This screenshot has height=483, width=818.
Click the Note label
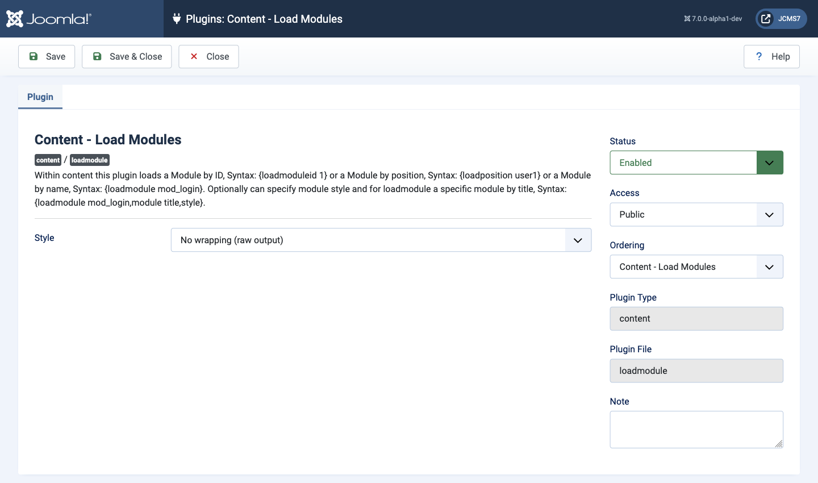tap(619, 401)
